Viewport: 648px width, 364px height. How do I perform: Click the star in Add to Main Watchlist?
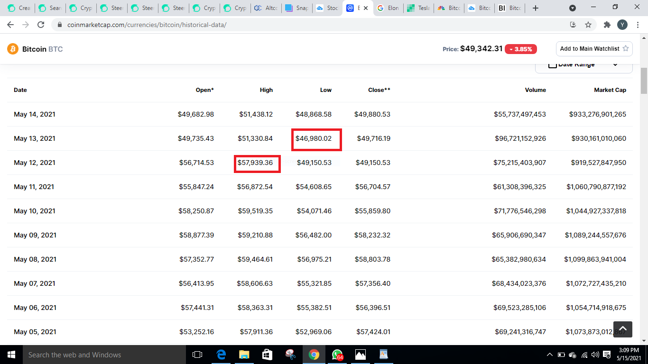[625, 48]
